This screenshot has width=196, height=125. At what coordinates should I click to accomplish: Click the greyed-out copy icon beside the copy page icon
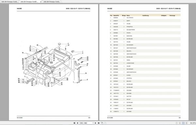click(106, 123)
